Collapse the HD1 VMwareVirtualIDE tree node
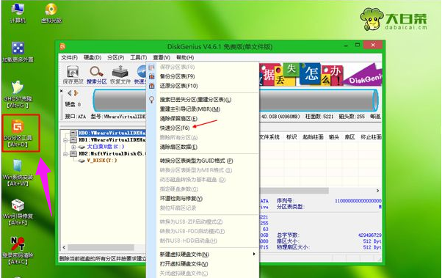 [65, 140]
